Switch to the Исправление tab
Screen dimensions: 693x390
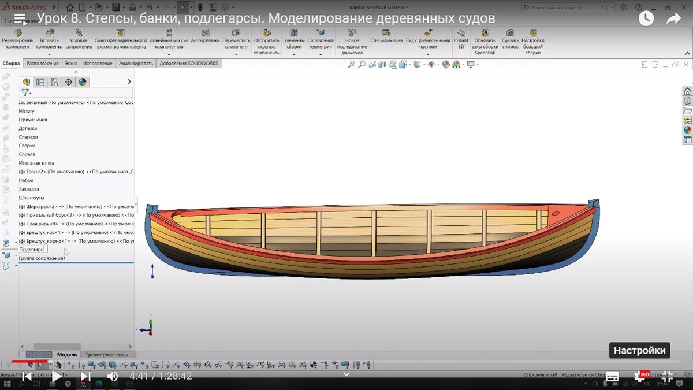(98, 64)
